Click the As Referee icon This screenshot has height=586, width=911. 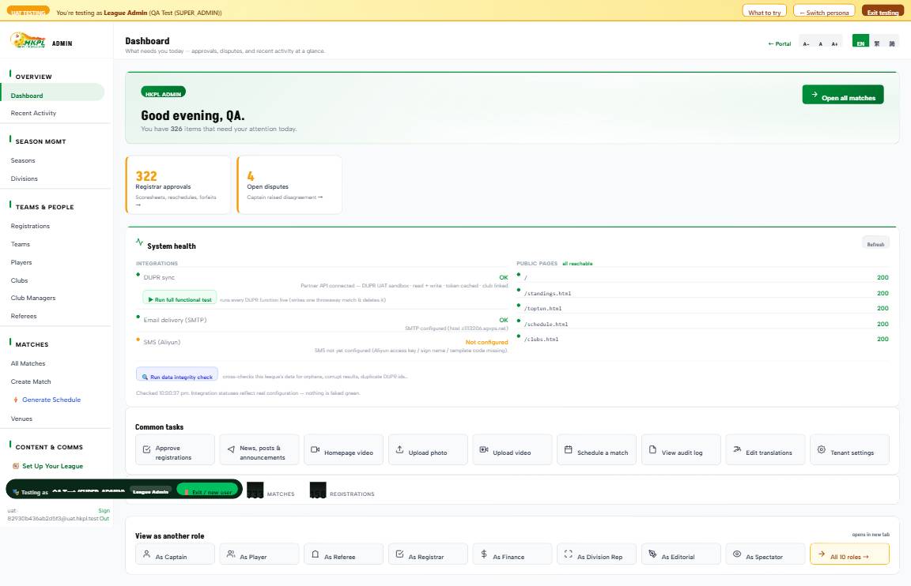[315, 554]
